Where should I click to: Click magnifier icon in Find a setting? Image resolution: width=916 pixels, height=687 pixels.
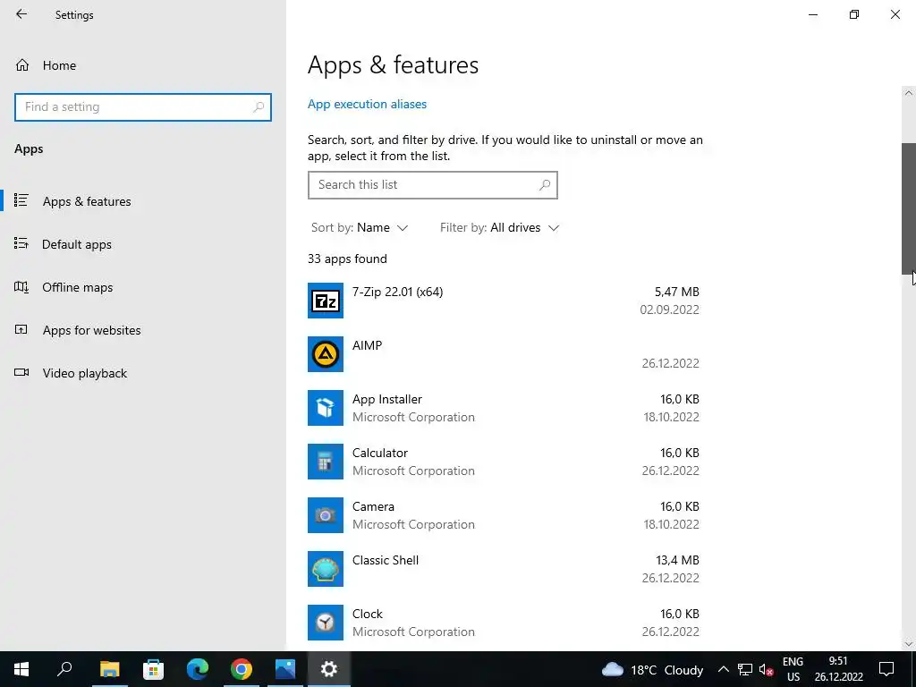point(259,107)
